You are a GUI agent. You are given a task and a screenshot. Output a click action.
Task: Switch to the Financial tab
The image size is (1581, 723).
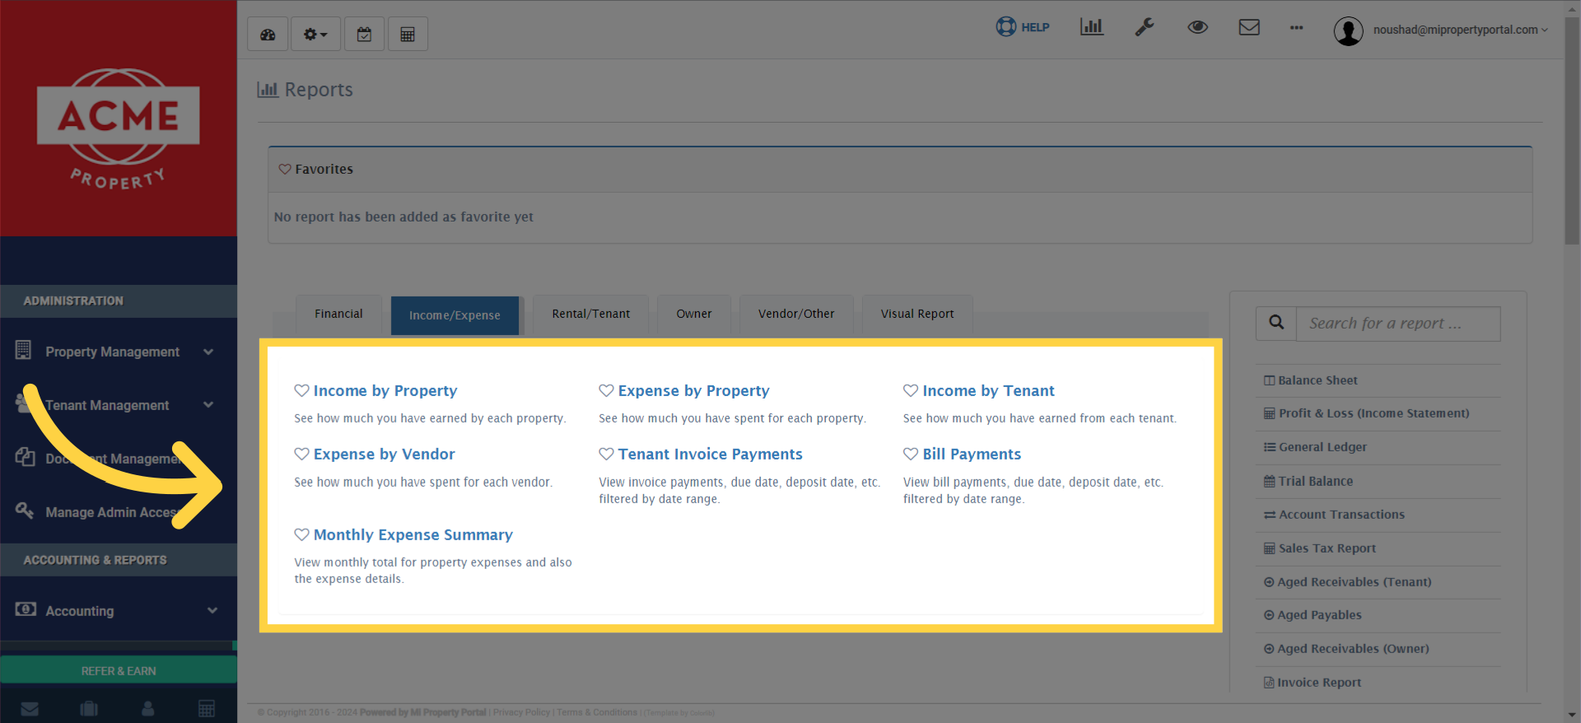(338, 315)
